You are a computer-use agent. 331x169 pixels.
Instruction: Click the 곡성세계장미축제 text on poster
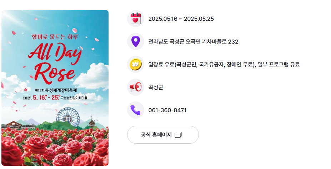(x=61, y=90)
